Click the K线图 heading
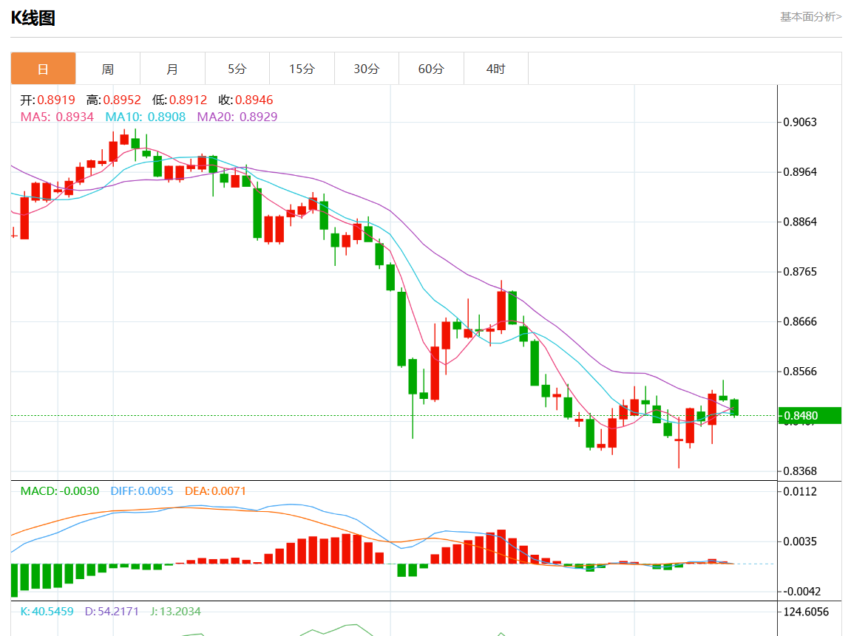This screenshot has height=636, width=851. tap(33, 18)
